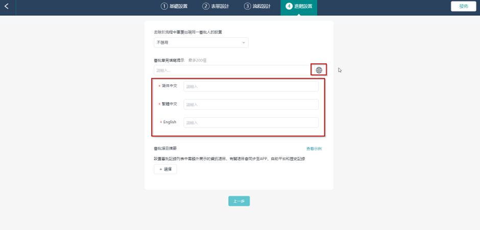The width and height of the screenshot is (480, 230).
Task: Click the back arrow icon
Action: [x=7, y=7]
